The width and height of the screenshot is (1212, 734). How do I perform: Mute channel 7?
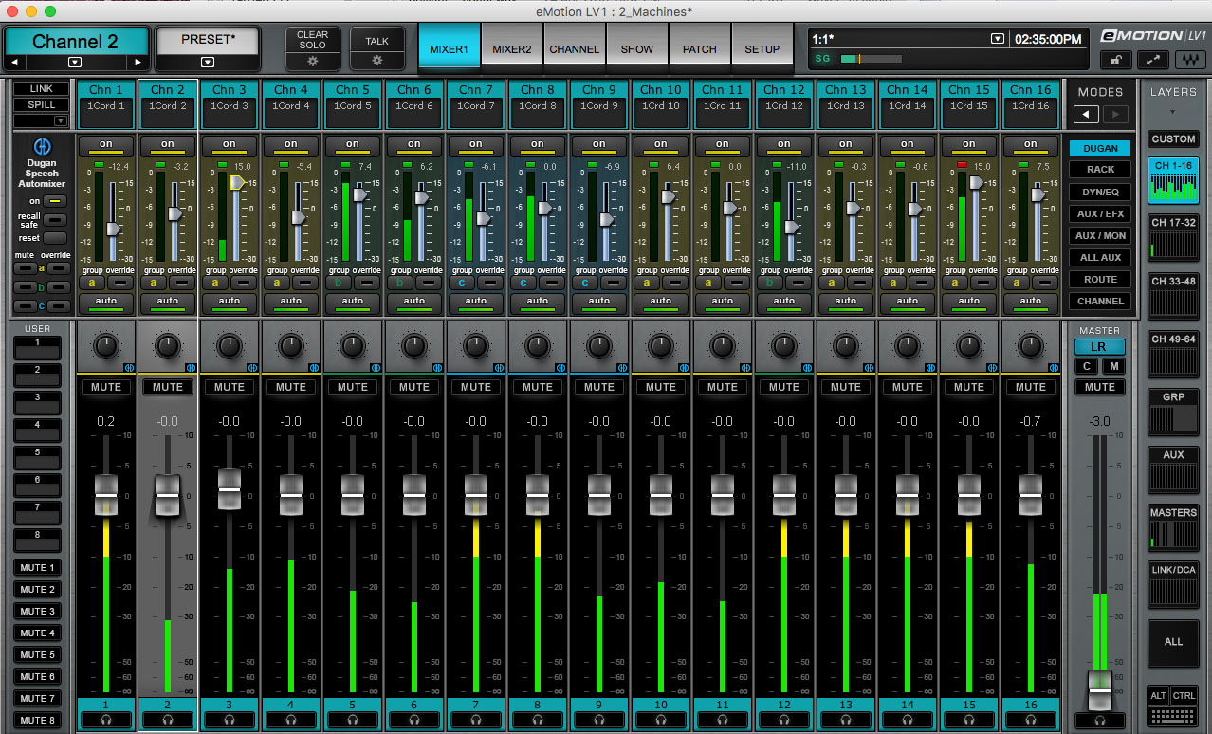click(476, 387)
